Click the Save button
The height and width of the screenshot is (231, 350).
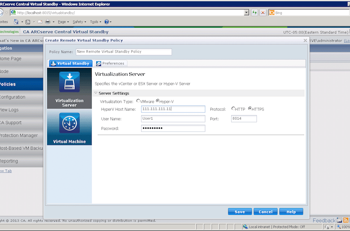[240, 212]
